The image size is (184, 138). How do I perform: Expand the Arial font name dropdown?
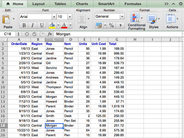54,17
